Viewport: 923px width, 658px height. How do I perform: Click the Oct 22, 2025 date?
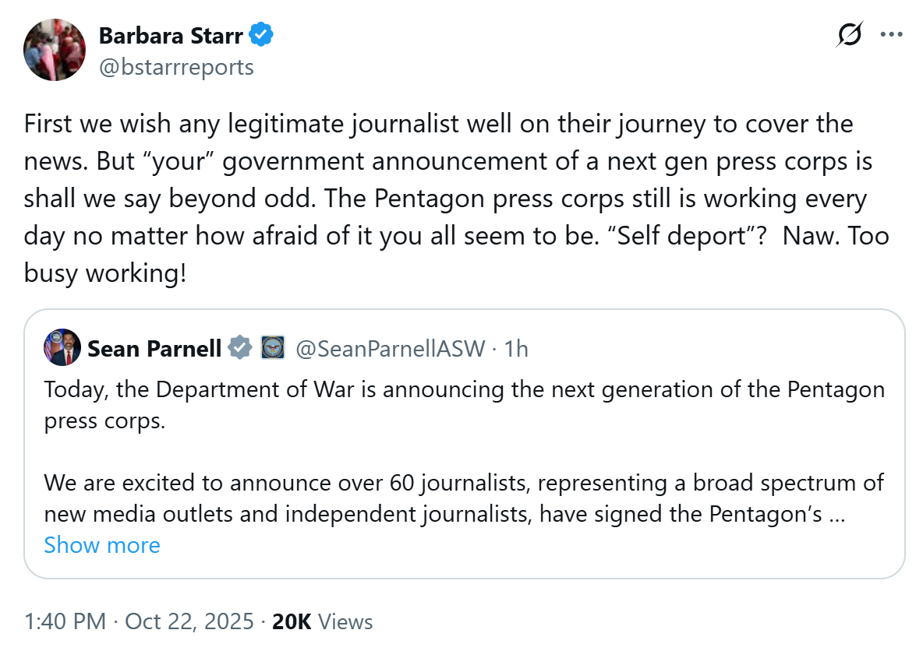189,621
